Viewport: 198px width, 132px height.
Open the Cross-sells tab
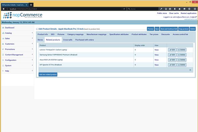68,40
